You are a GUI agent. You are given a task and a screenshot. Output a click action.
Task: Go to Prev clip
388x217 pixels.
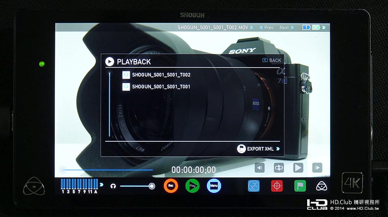click(x=266, y=28)
